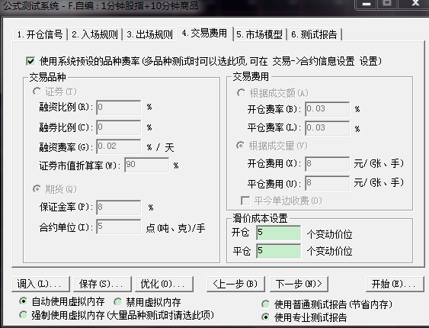The width and height of the screenshot is (429, 328).
Task: Minimize the 公式测试系统 window
Action: point(366,4)
